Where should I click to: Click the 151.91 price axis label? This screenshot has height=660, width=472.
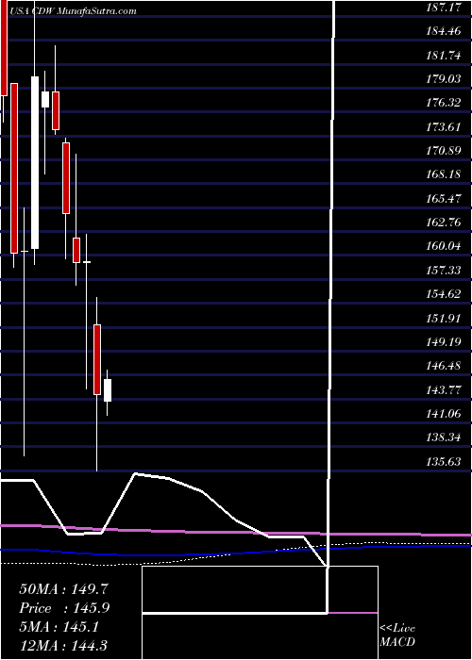pos(442,318)
